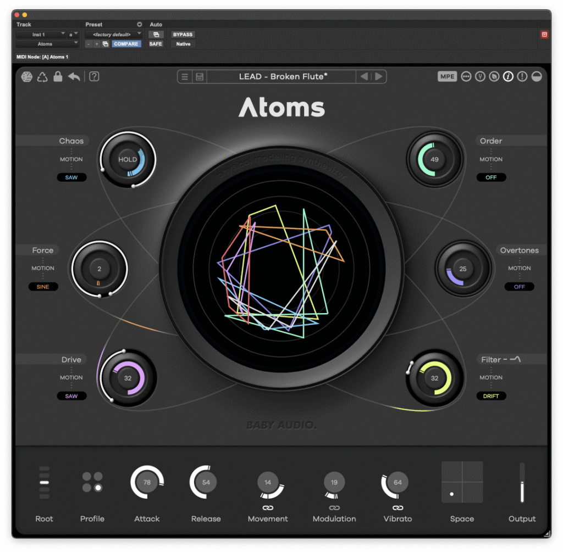Click the Space XY pad
The image size is (563, 552).
pyautogui.click(x=462, y=482)
